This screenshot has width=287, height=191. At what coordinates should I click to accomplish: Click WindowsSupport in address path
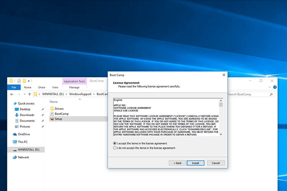click(80, 94)
